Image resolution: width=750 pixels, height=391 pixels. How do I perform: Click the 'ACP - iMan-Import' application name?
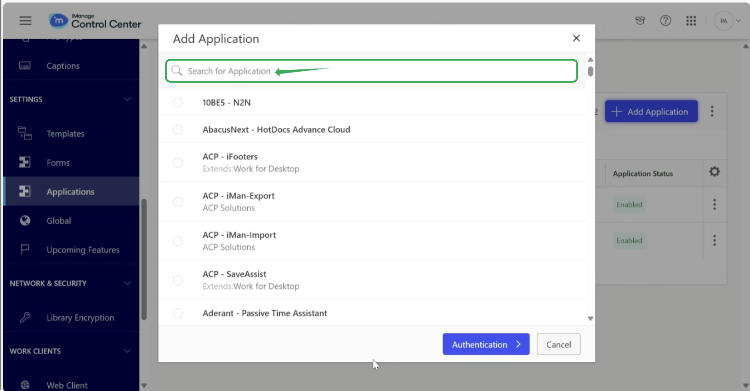pos(239,235)
